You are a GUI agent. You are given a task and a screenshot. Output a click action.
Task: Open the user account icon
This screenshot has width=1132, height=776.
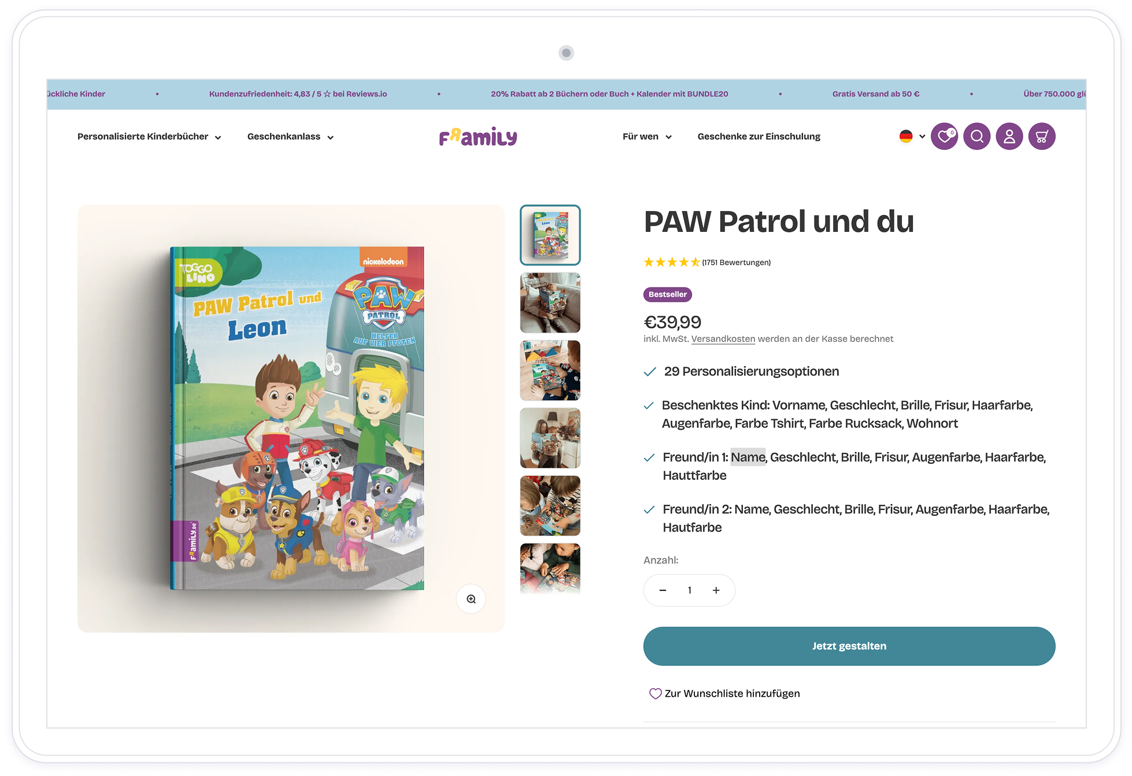click(1009, 136)
